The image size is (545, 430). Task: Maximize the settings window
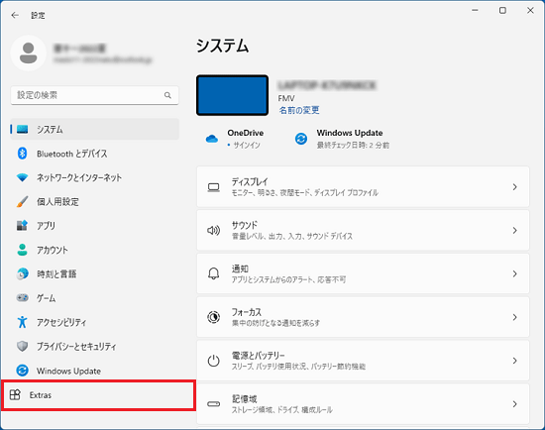pos(502,11)
